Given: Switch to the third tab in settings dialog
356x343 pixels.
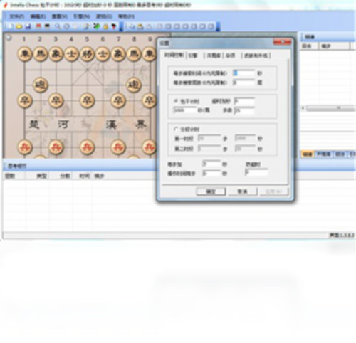Looking at the screenshot, I should point(214,56).
